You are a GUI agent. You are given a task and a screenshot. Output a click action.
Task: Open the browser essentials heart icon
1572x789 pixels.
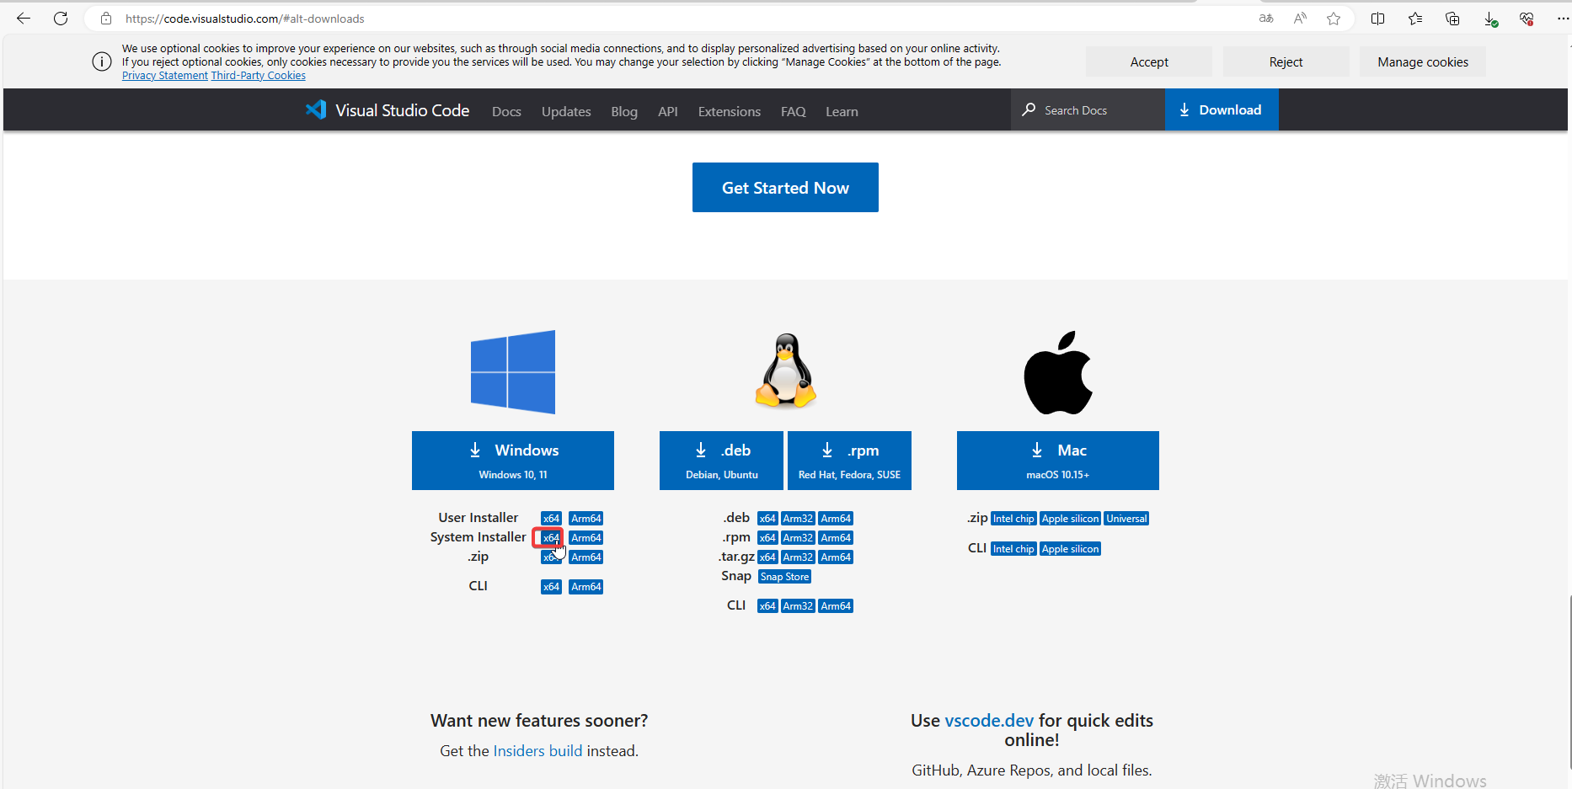point(1527,19)
